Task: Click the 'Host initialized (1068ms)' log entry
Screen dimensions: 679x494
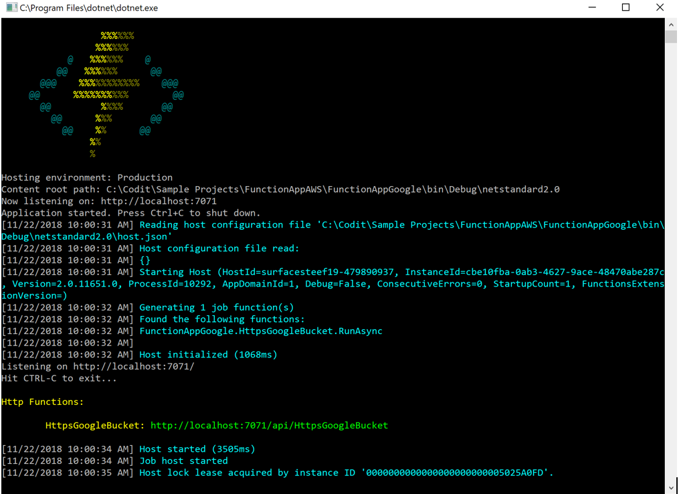Action: tap(208, 355)
